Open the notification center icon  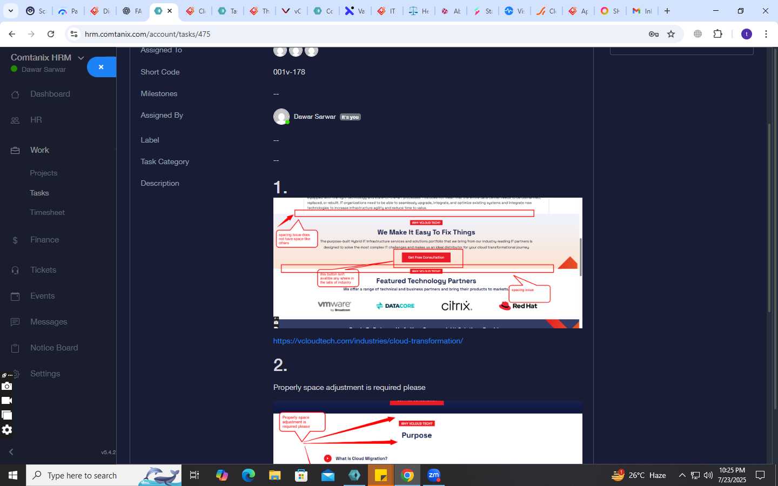tap(760, 475)
